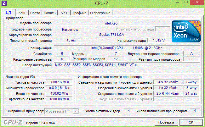The width and height of the screenshot is (205, 127).
Task: Switch to the Графика tab
Action: (x=79, y=13)
